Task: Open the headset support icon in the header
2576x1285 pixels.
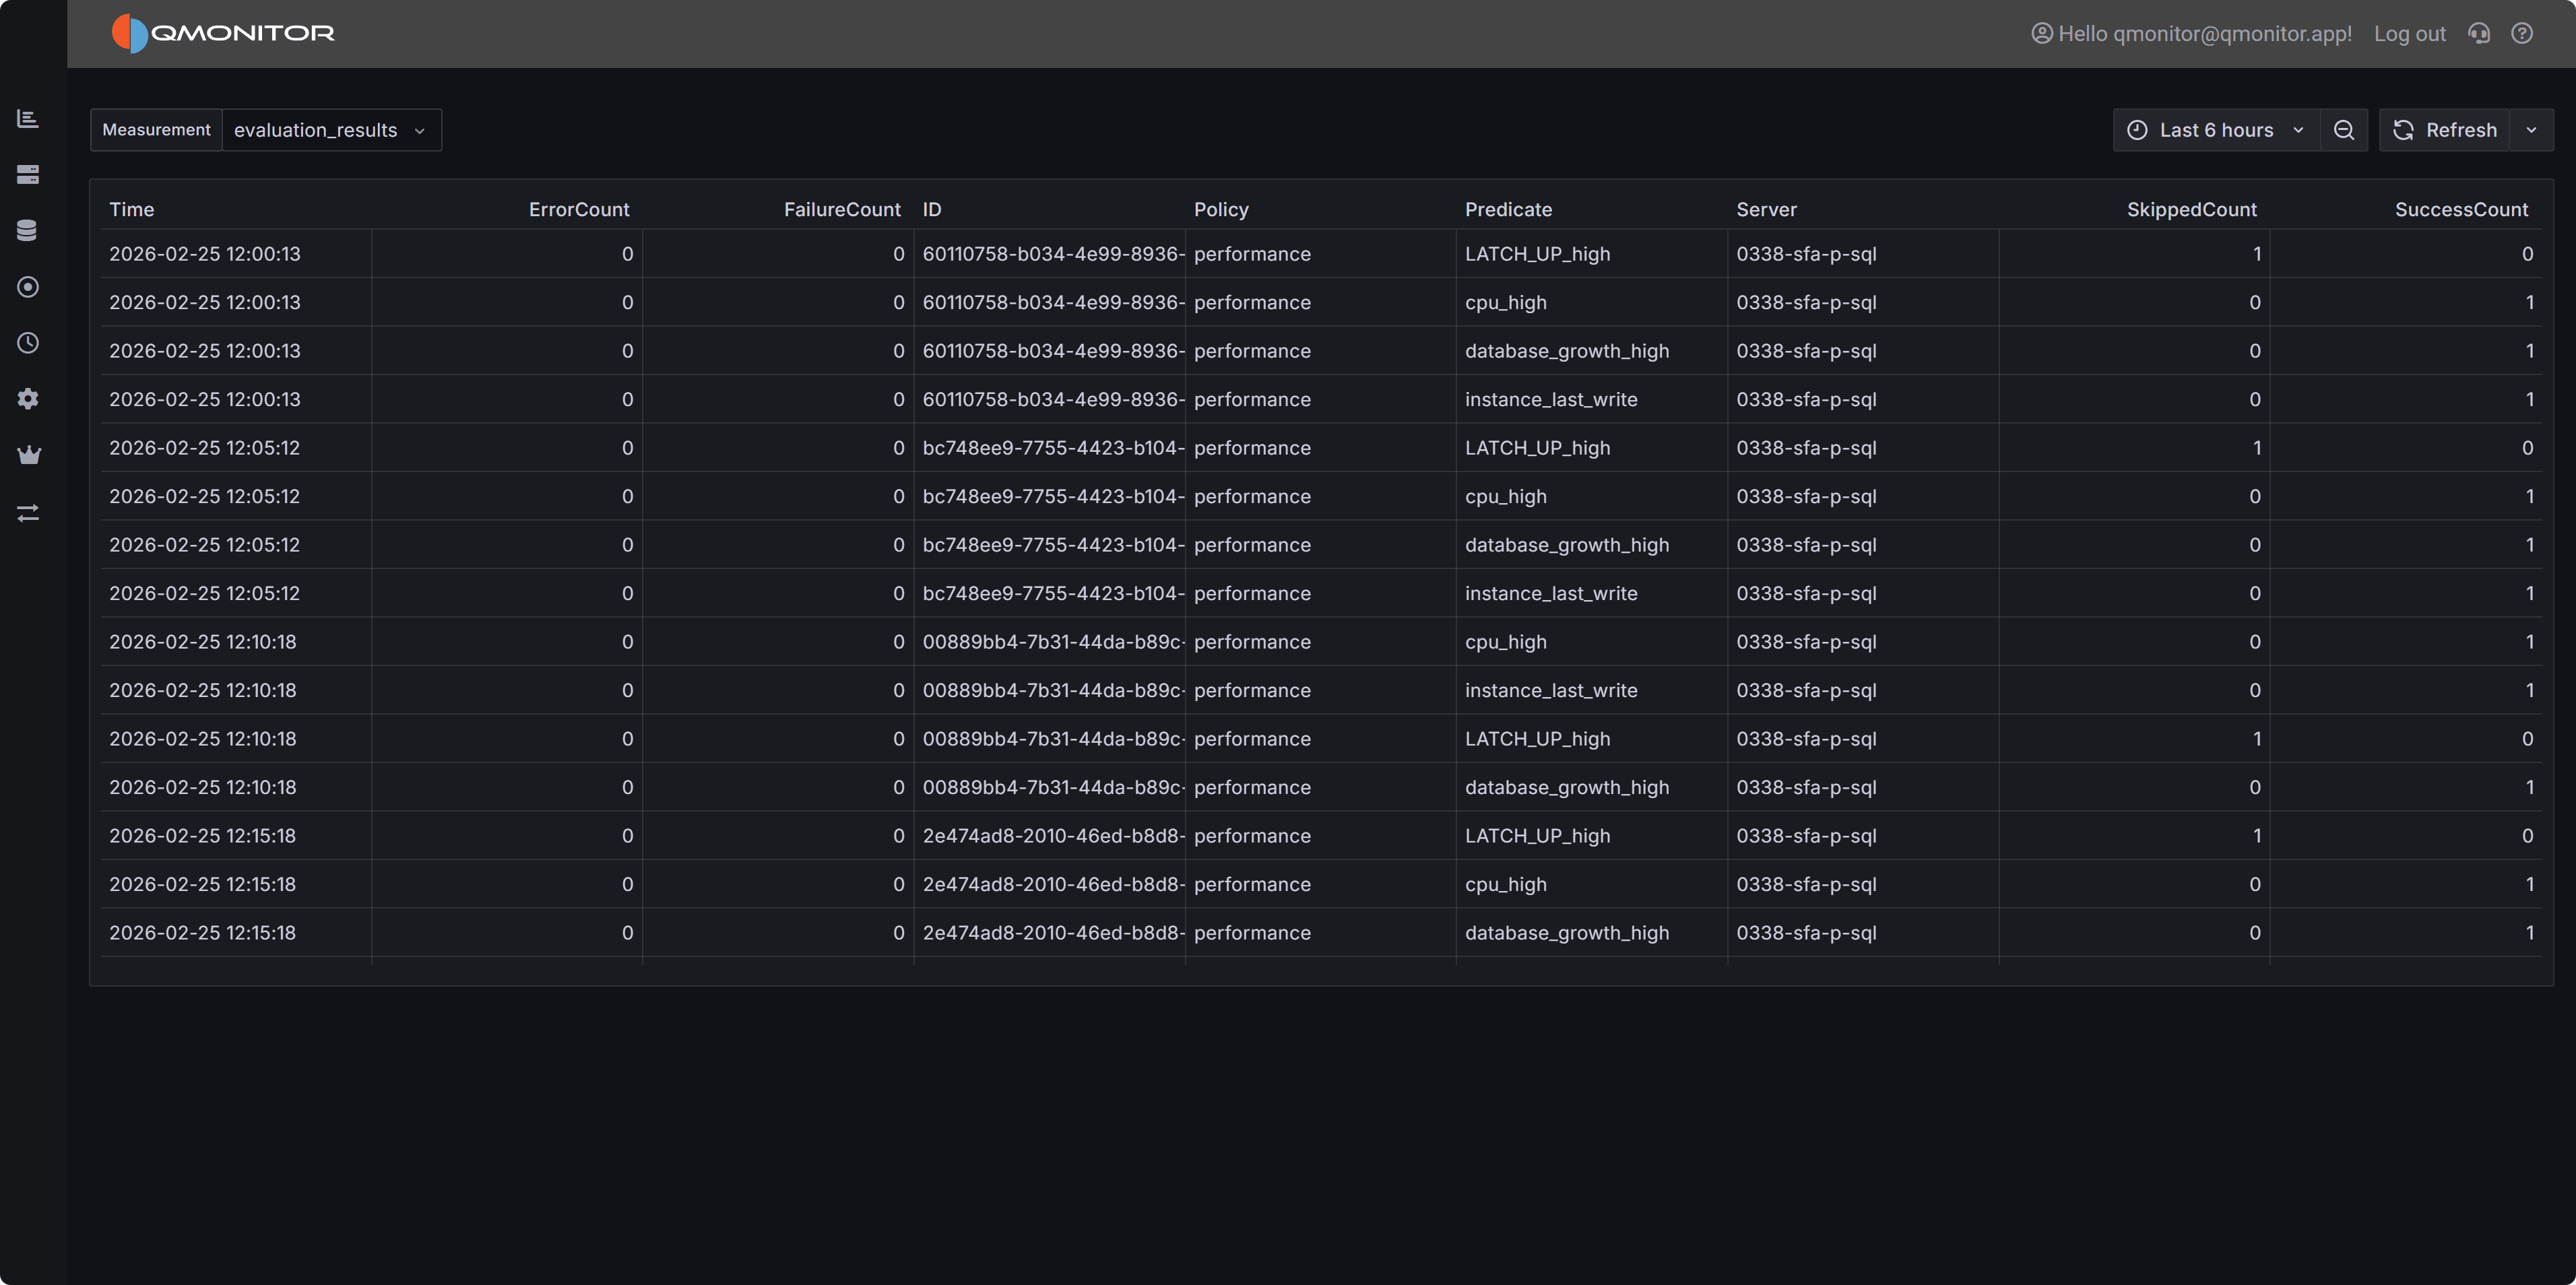Action: tap(2479, 33)
